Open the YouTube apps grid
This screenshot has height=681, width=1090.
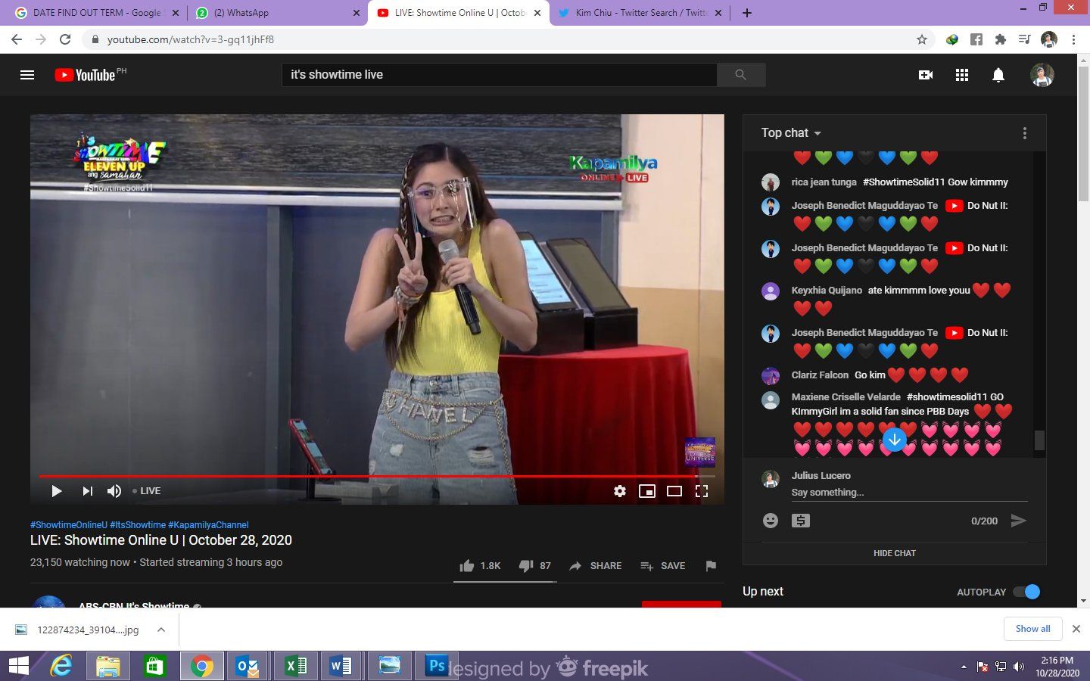coord(962,75)
